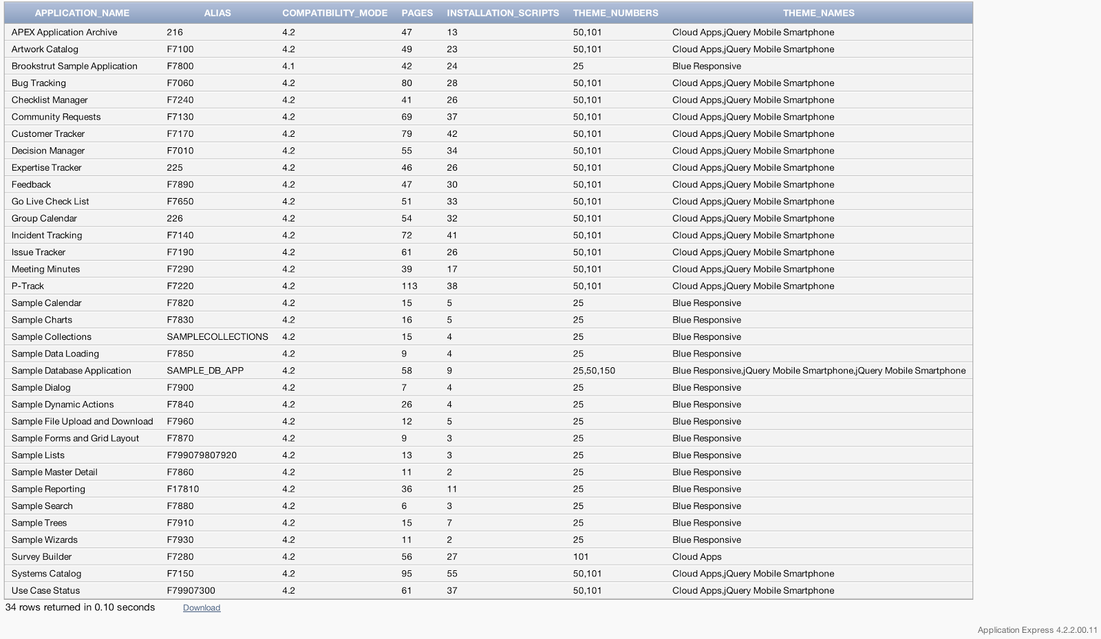The width and height of the screenshot is (1101, 639).
Task: Open the Download link
Action: tap(201, 608)
